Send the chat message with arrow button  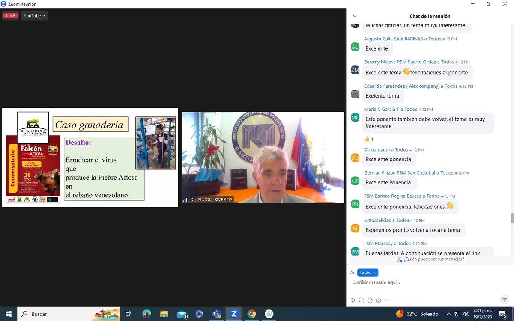pos(504,300)
